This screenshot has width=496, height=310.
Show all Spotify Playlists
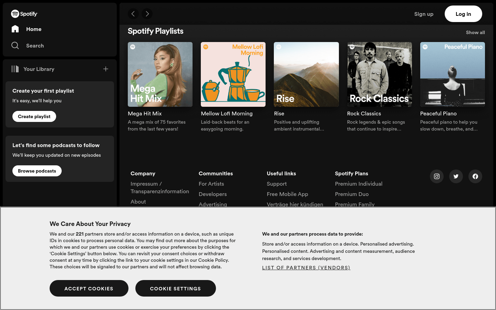pyautogui.click(x=475, y=32)
